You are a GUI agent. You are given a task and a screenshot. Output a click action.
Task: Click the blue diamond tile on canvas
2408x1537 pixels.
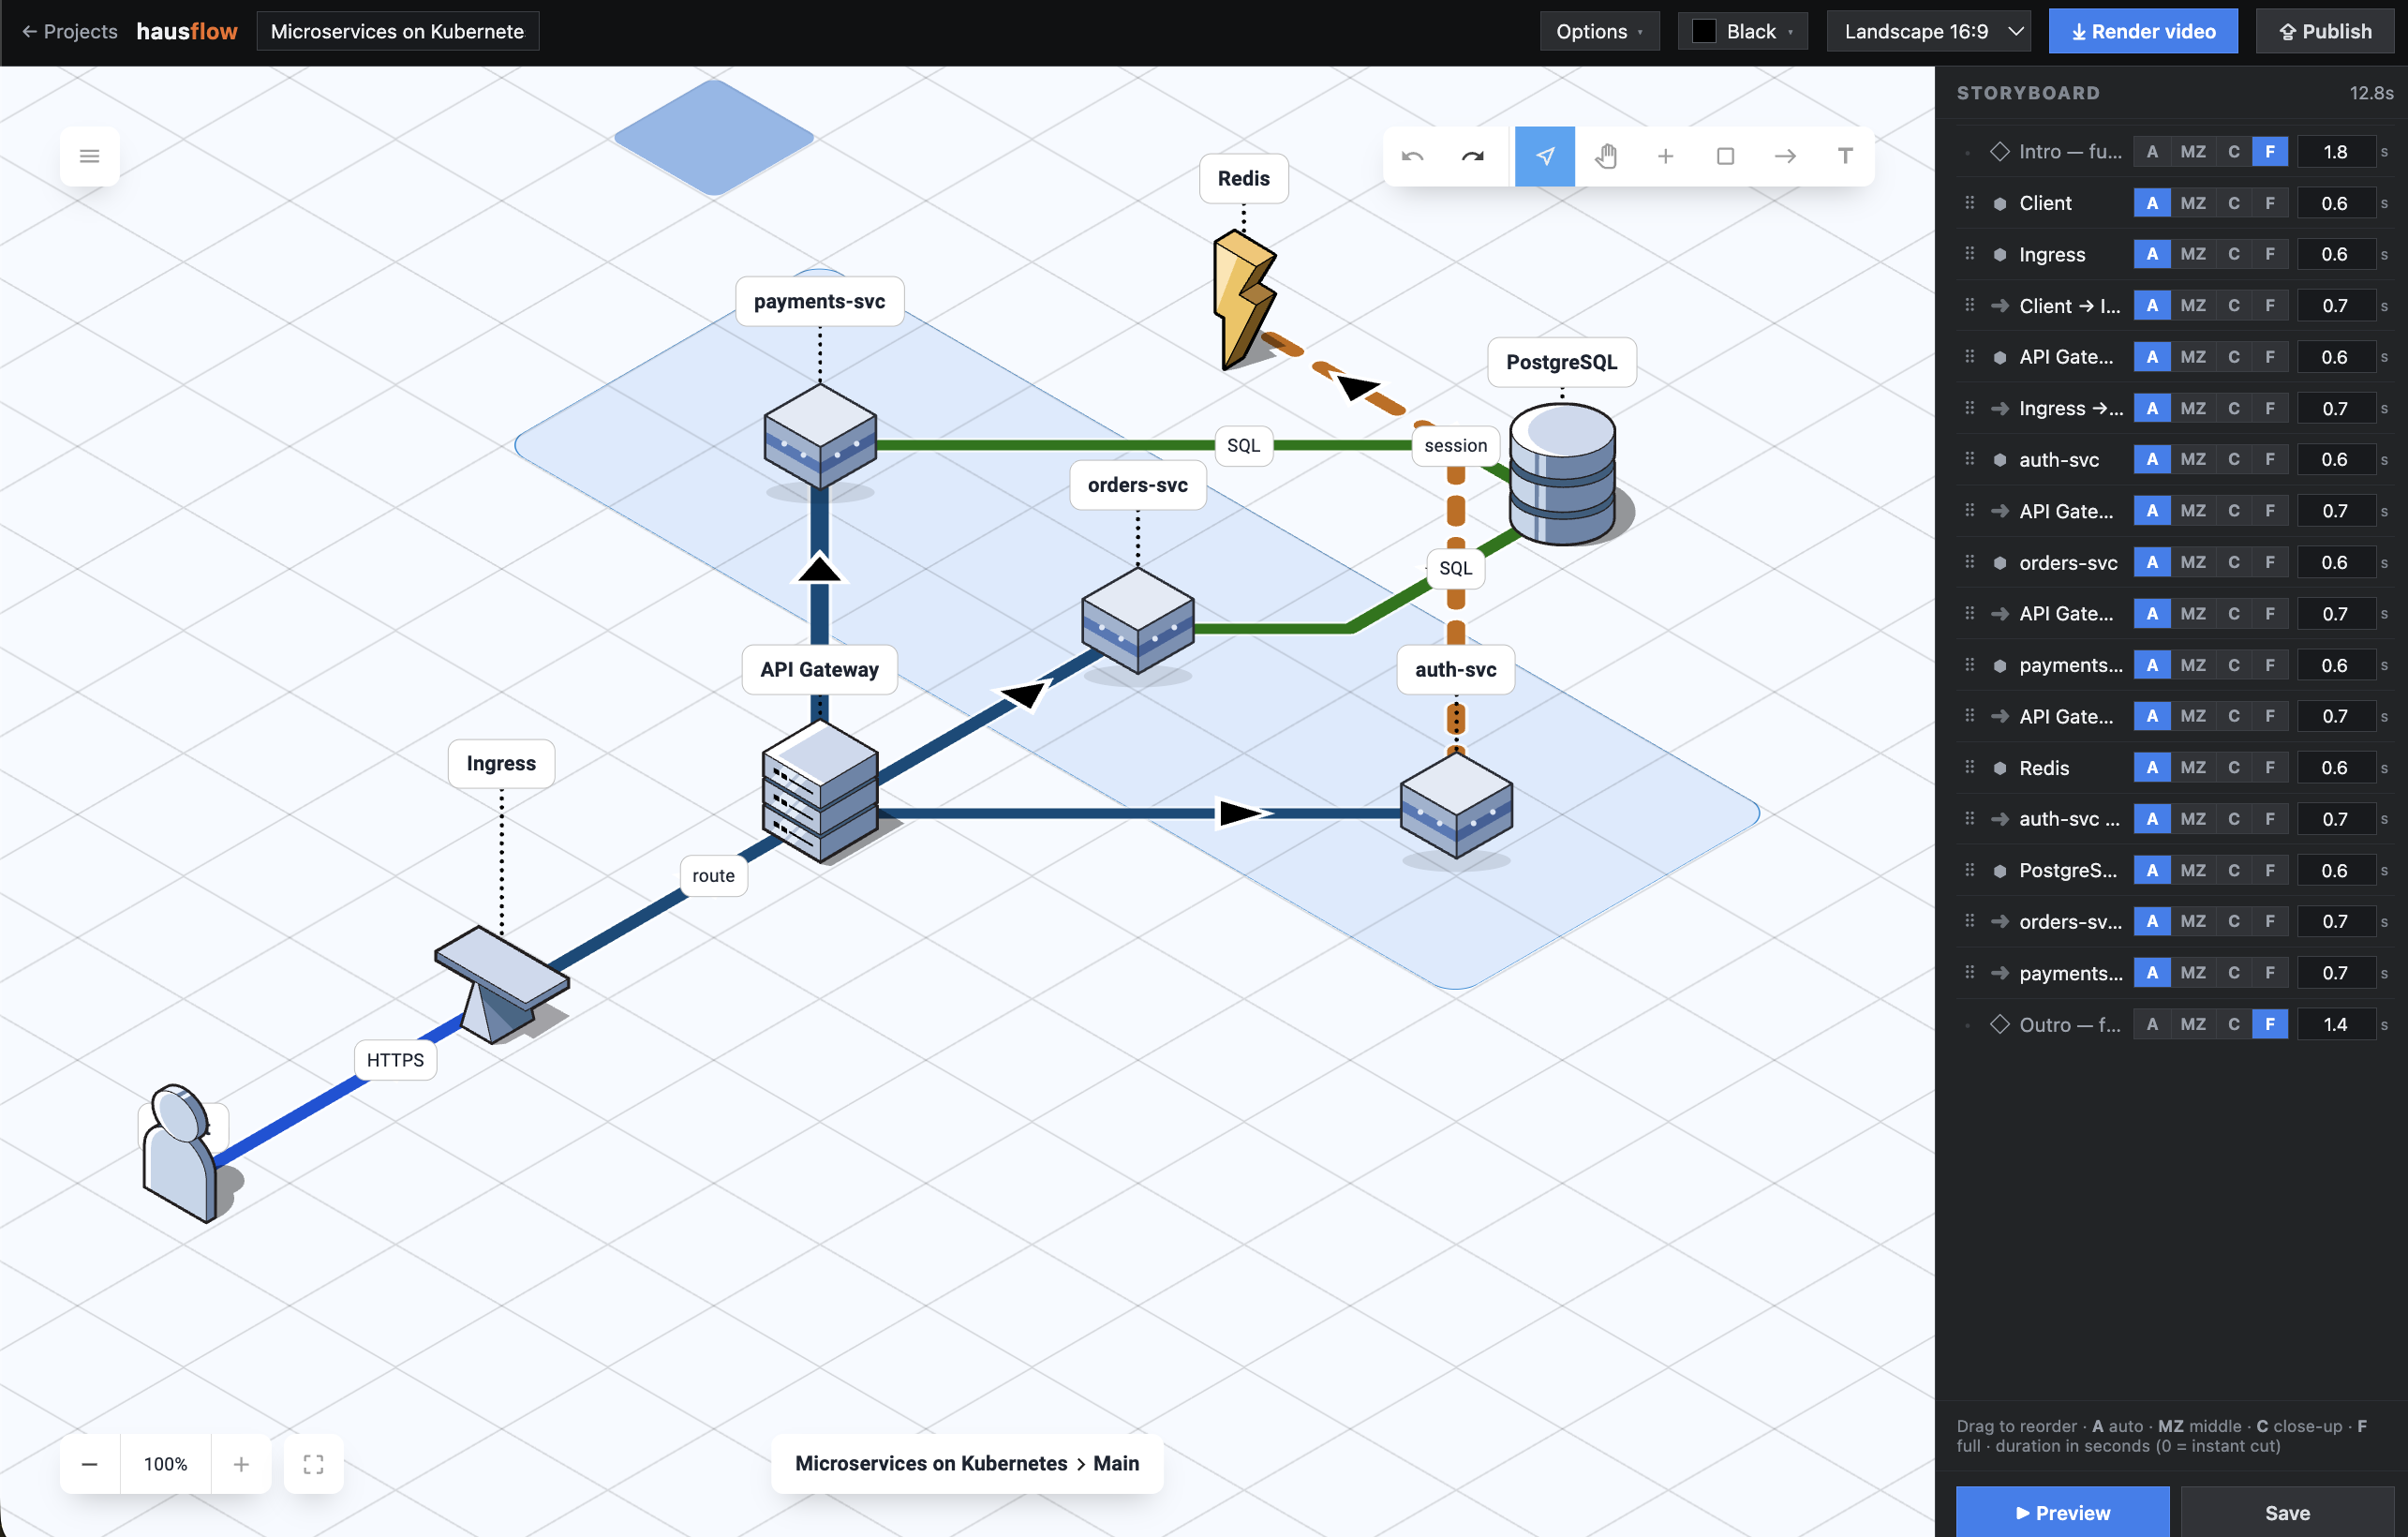tap(713, 136)
